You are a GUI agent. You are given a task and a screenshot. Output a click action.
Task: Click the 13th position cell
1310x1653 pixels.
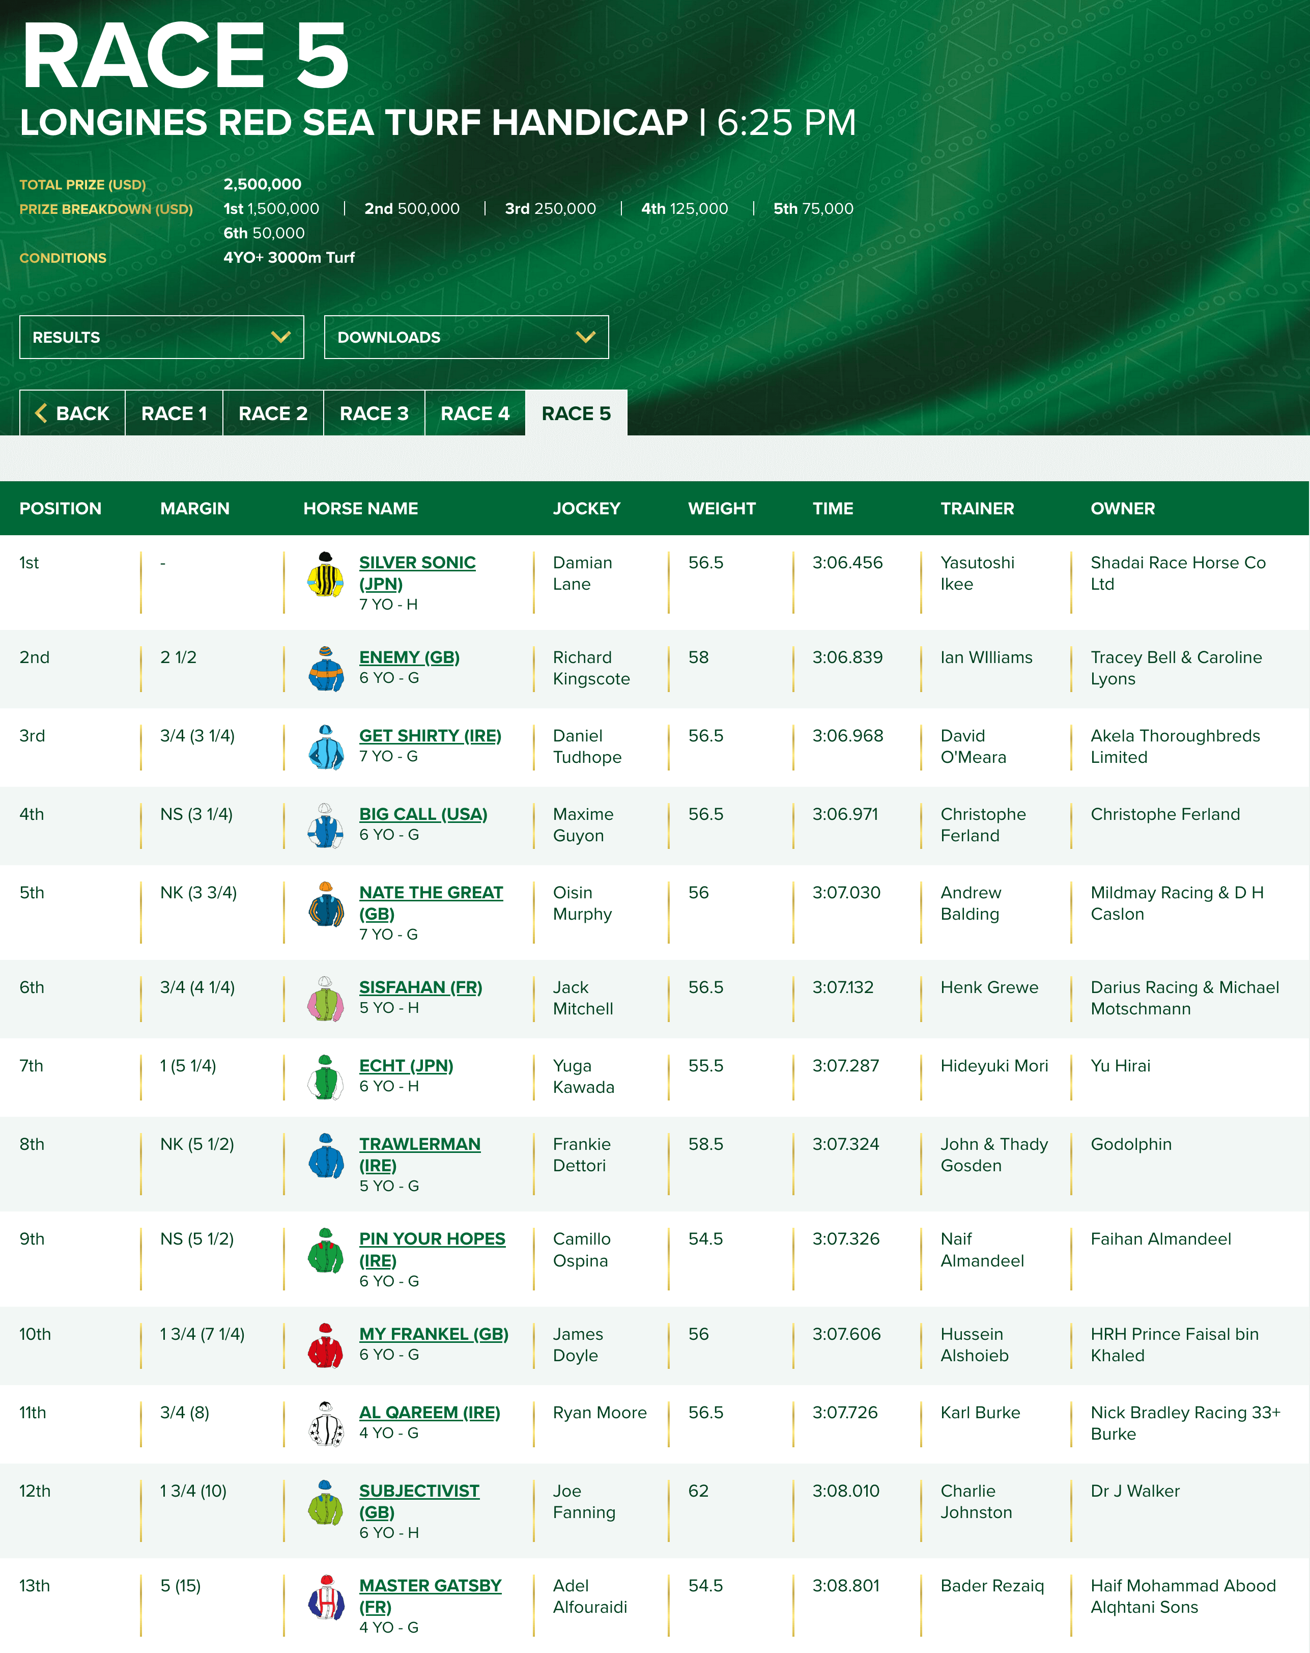(x=35, y=1586)
